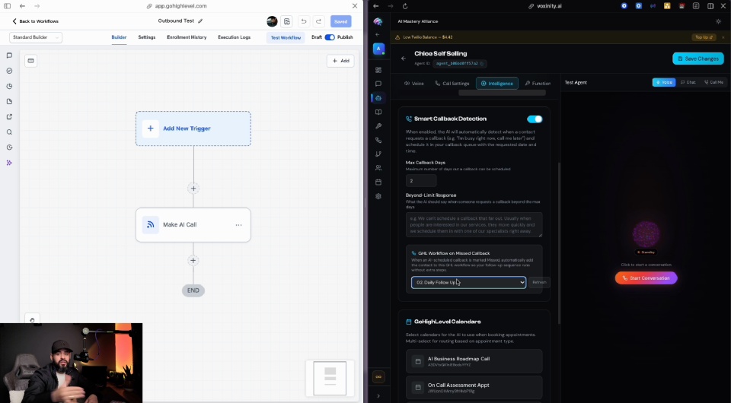This screenshot has width=731, height=403.
Task: Open the workflow Settings tab
Action: click(x=147, y=37)
